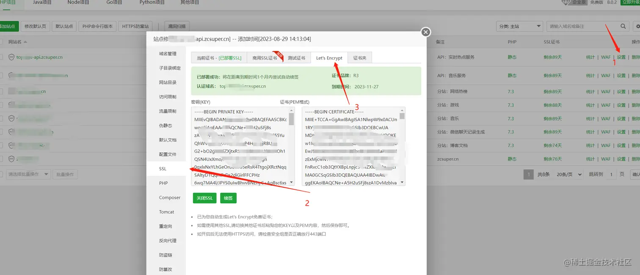640x275 pixels.
Task: Open 伪静态 in the dialog sidebar
Action: point(166,126)
